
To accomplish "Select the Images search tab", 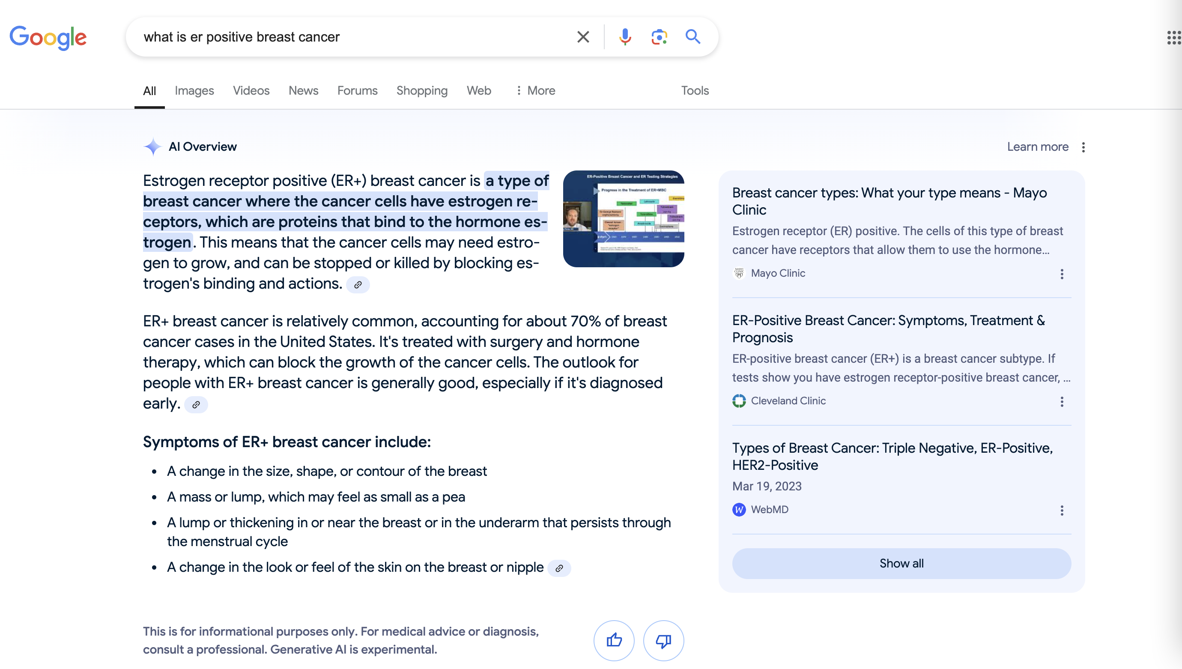I will (194, 90).
